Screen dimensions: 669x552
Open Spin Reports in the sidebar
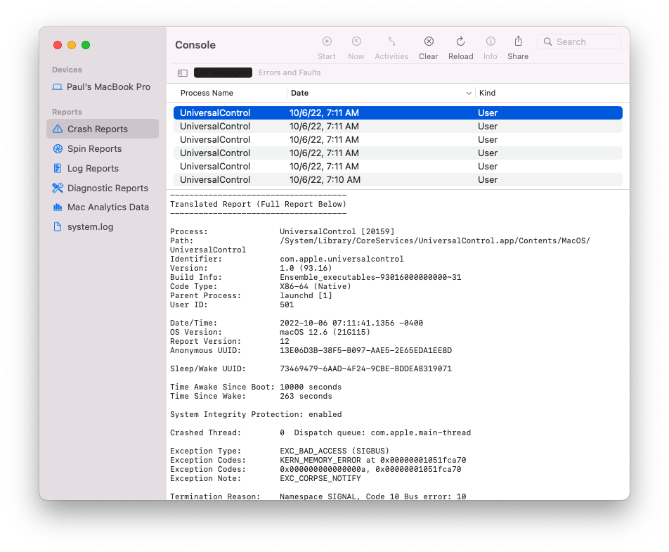(103, 148)
